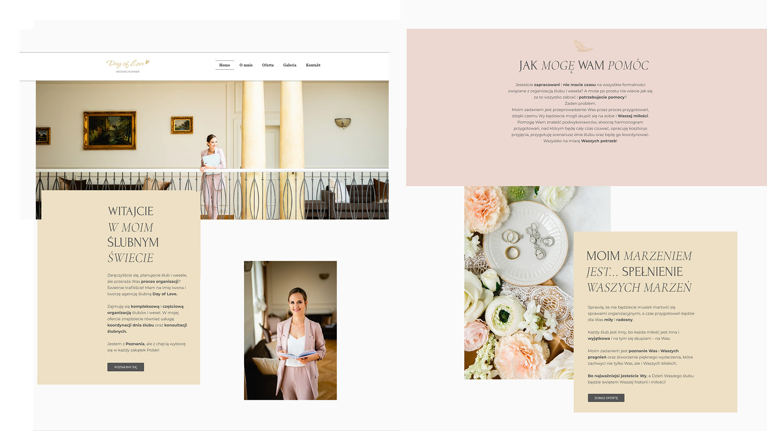Click the bold Waszych potrzeb text

click(x=598, y=141)
